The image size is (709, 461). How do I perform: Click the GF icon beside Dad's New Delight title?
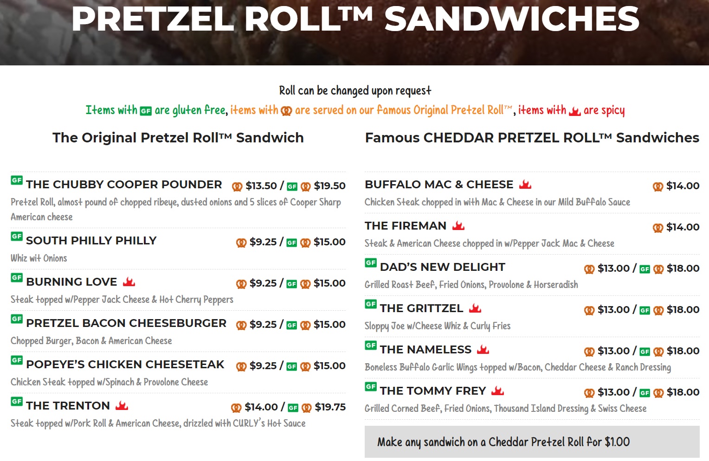(x=371, y=263)
